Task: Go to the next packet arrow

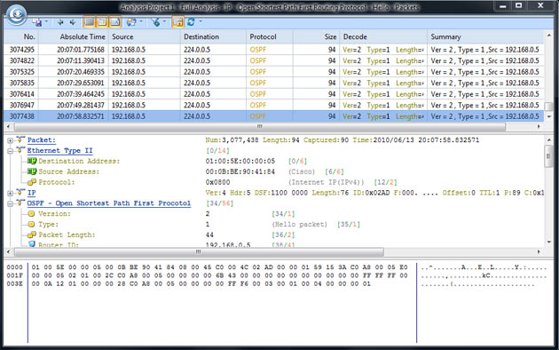Action: pos(73,22)
